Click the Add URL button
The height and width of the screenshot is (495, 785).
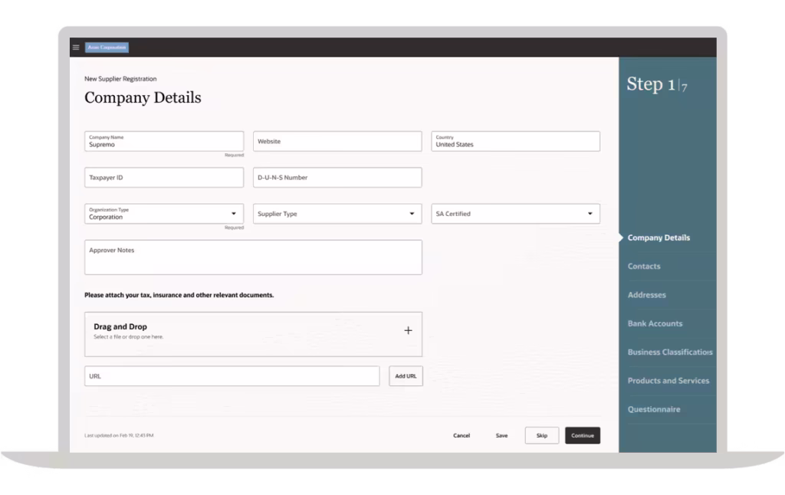tap(406, 376)
